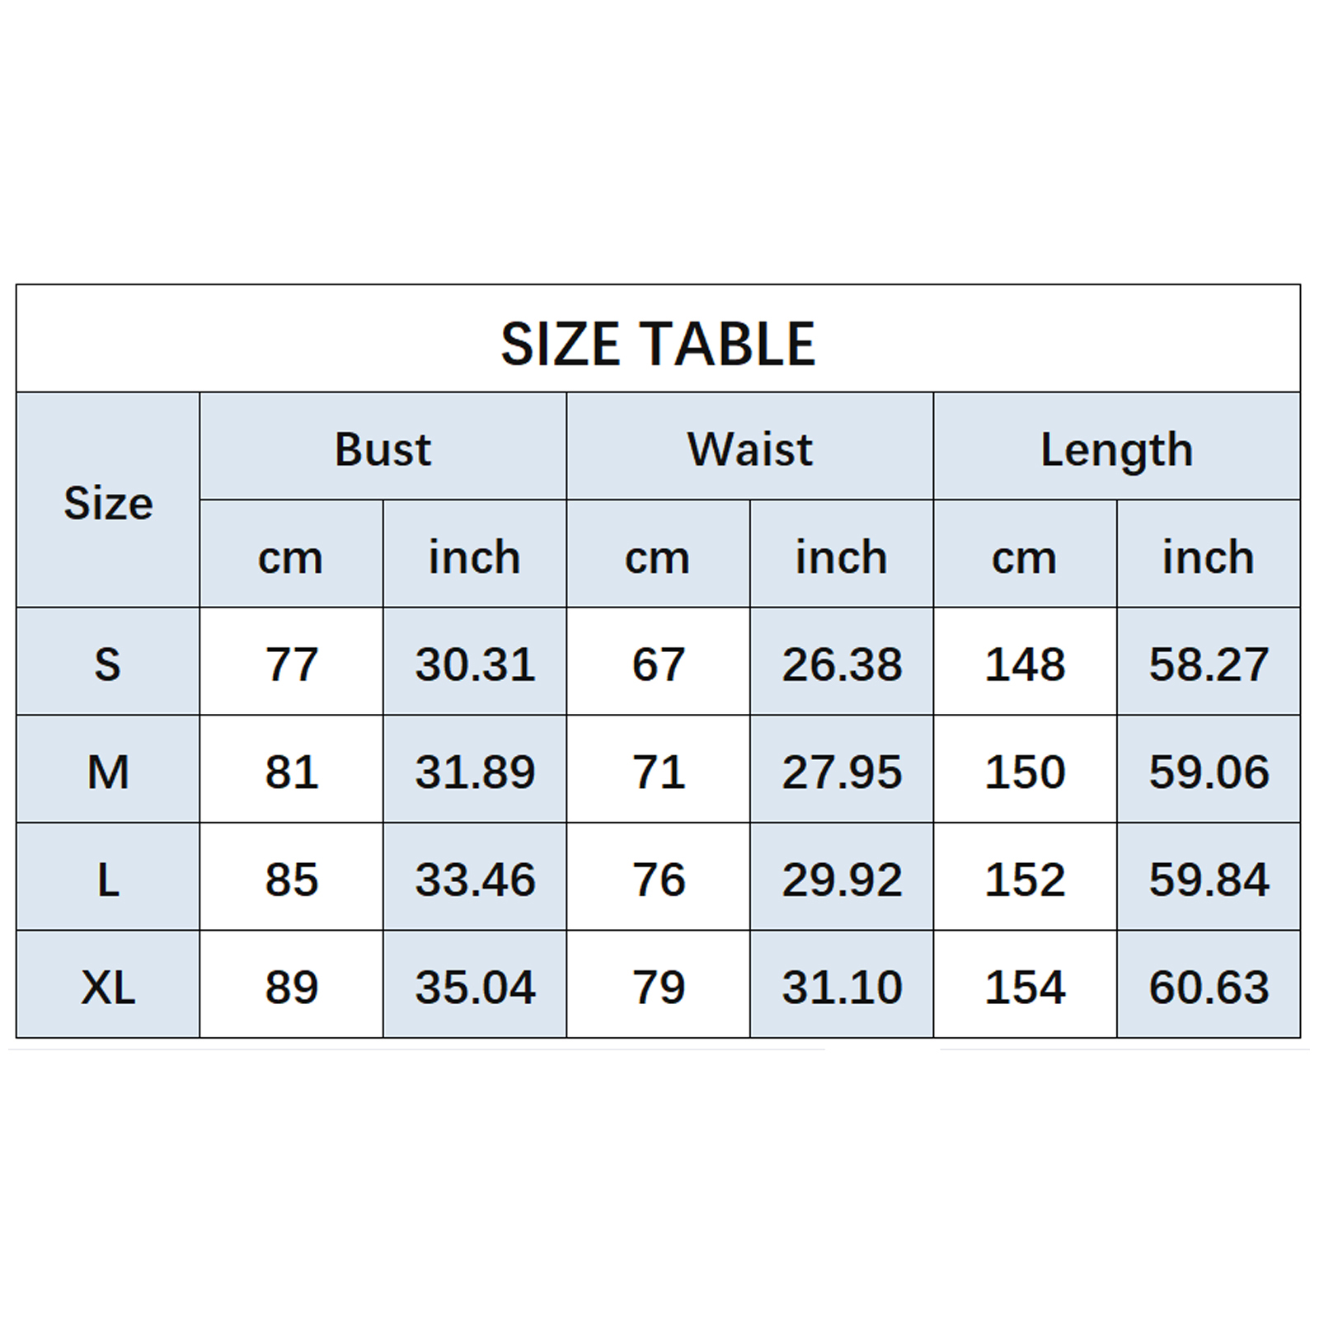Click the inch subheader under Waist
The image size is (1319, 1319).
(841, 557)
